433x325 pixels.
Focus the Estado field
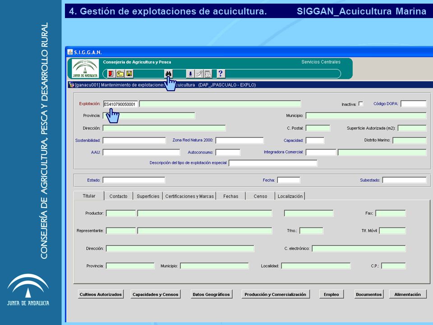134,180
